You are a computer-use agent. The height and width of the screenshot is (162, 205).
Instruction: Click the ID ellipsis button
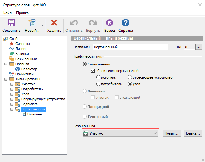[x=199, y=47]
